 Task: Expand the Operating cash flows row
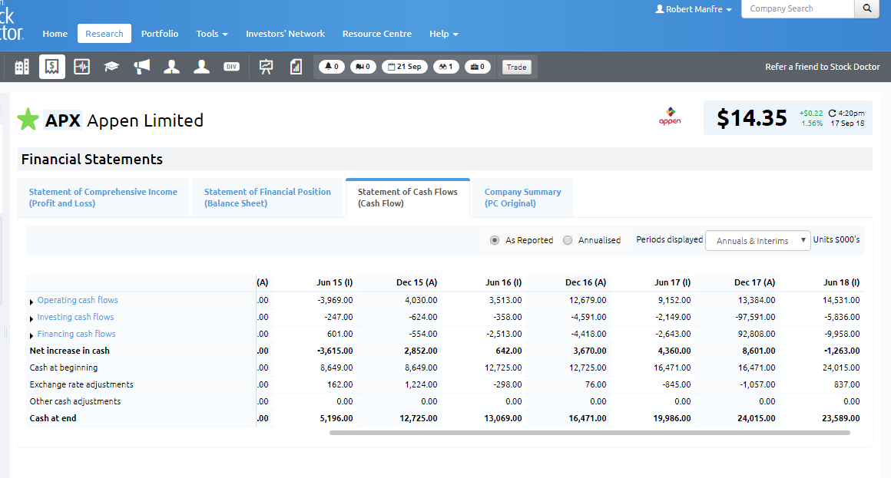[31, 302]
